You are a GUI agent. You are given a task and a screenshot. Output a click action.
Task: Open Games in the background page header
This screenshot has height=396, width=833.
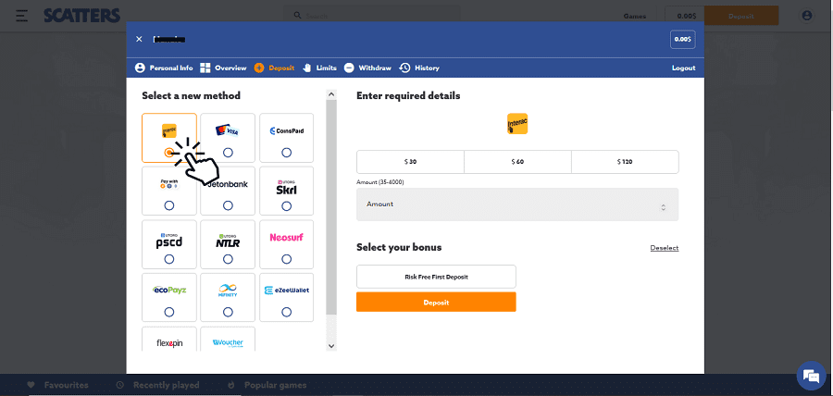[x=635, y=16]
